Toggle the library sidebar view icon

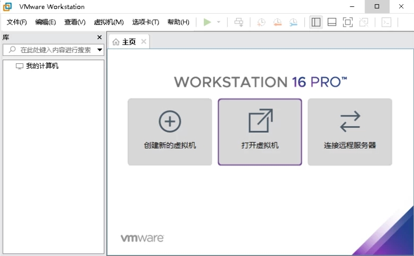pyautogui.click(x=316, y=22)
